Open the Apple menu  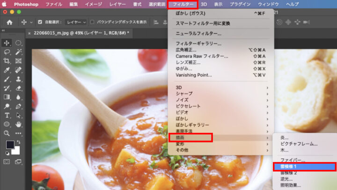[4, 4]
